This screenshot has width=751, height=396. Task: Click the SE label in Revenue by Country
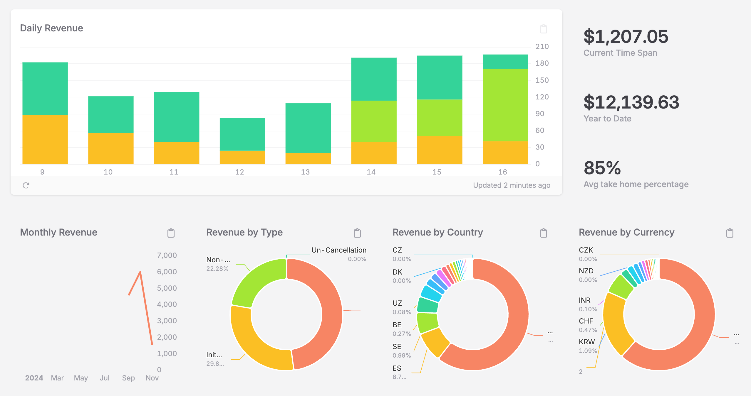point(397,347)
